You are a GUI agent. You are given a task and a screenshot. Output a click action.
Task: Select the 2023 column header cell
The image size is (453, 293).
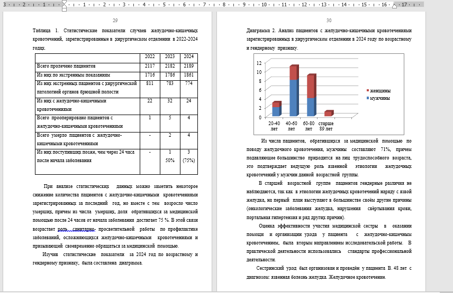click(x=170, y=57)
